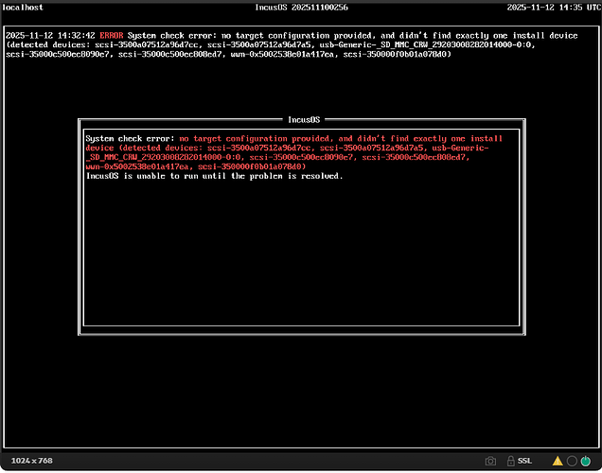
Task: Click "IncusOS is unable to run" message line
Action: (214, 176)
